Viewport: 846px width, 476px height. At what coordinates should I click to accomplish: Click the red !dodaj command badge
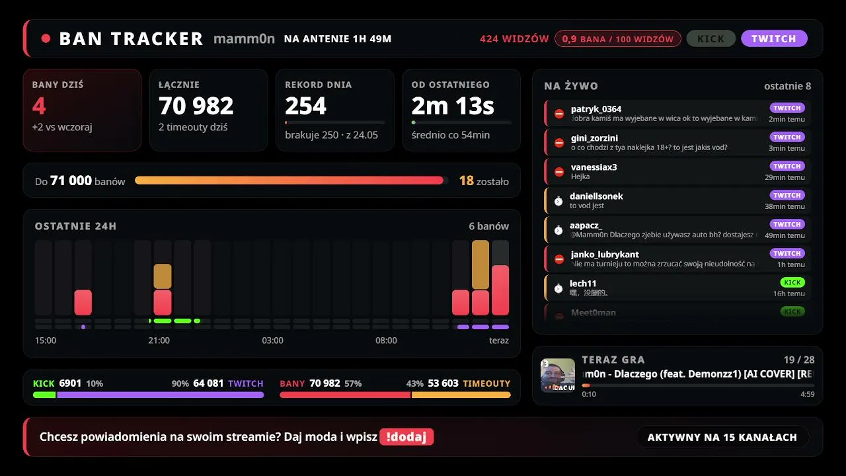[406, 437]
